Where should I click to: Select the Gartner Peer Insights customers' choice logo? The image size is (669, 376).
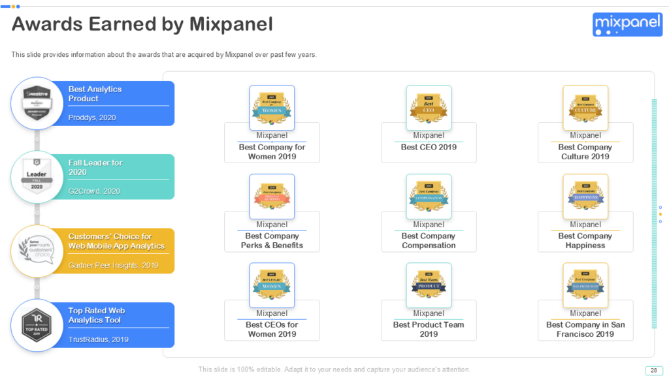point(37,250)
